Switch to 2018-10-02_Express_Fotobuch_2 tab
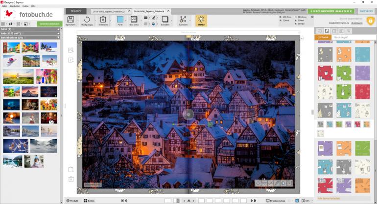The image size is (377, 204). [109, 11]
